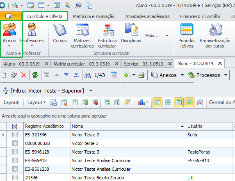Image resolution: width=235 pixels, height=181 pixels.
Task: Open the grid view icon beside 1/43
Action: [x=114, y=75]
